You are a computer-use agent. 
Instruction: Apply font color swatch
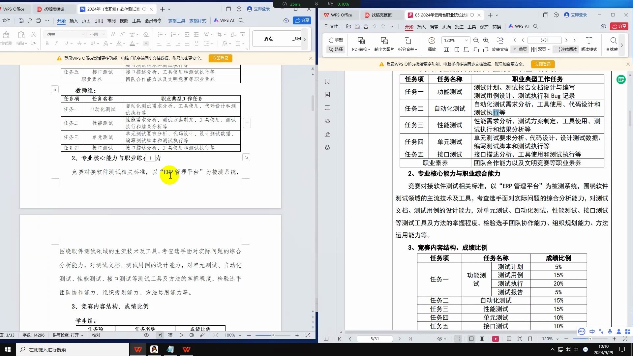click(x=132, y=44)
